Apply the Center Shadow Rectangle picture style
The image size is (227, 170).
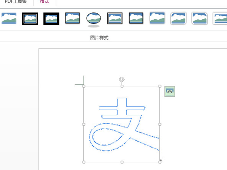coord(157,18)
